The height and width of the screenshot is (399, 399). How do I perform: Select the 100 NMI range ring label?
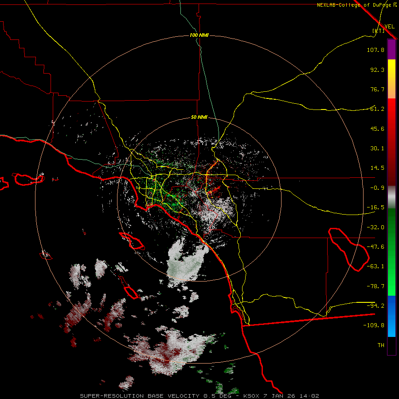pyautogui.click(x=199, y=35)
